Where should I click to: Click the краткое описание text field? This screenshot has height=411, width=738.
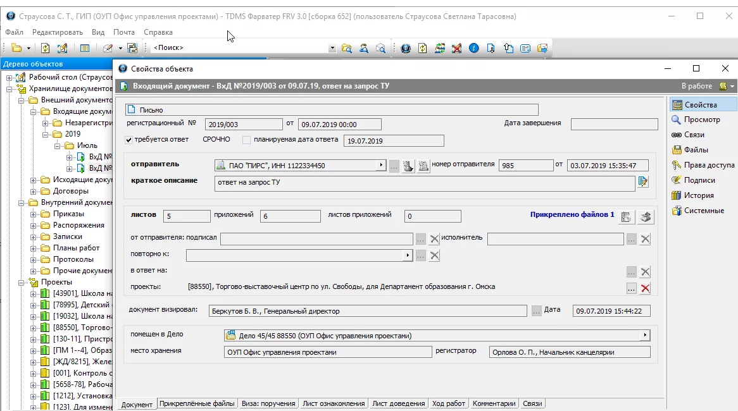425,183
